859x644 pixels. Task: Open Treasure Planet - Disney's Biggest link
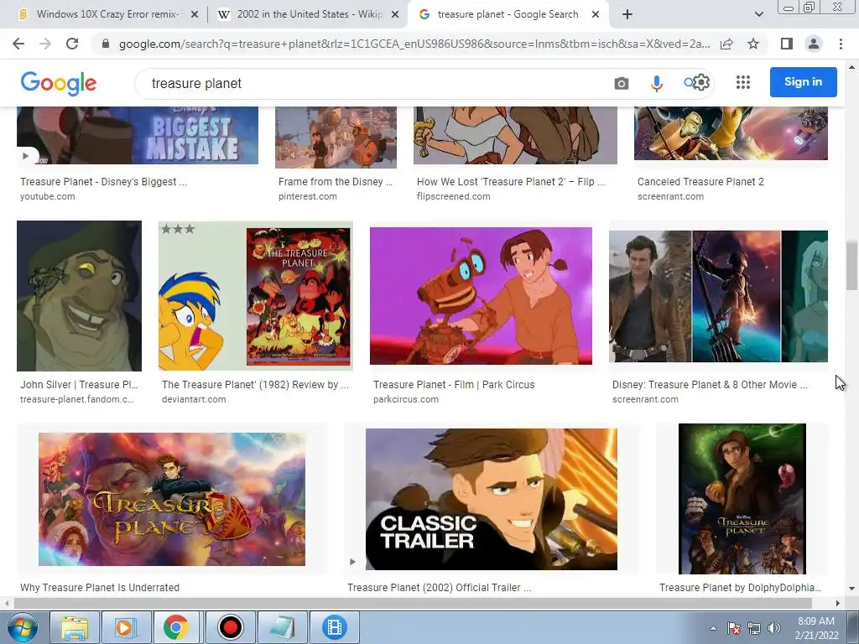(103, 182)
